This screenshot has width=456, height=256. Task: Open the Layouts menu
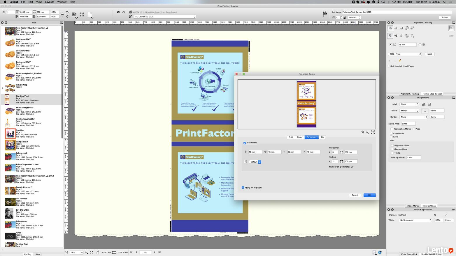(49, 2)
